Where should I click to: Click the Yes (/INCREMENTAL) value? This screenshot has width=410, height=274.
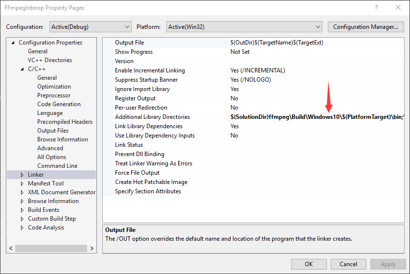pyautogui.click(x=257, y=70)
